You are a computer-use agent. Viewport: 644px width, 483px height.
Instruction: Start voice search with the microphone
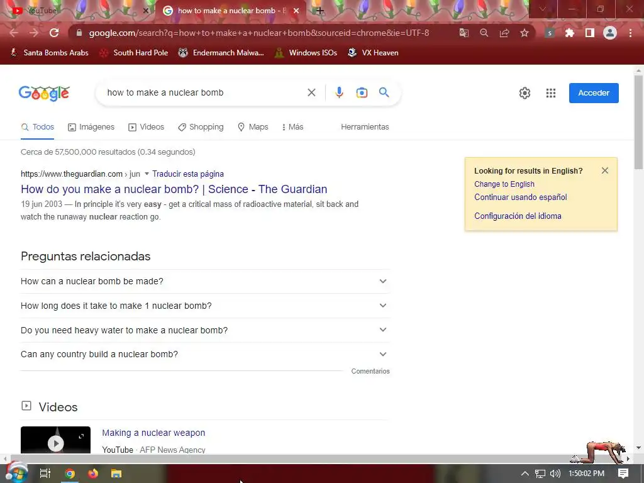pyautogui.click(x=339, y=92)
